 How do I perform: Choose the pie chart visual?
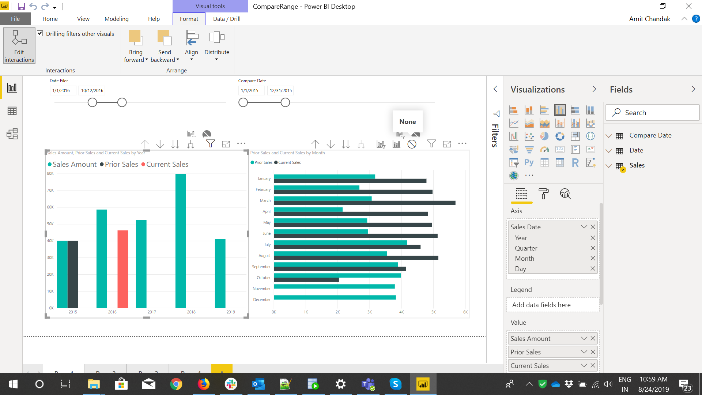click(x=544, y=136)
